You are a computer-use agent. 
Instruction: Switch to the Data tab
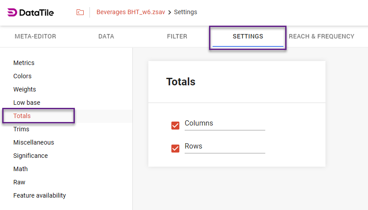[106, 37]
